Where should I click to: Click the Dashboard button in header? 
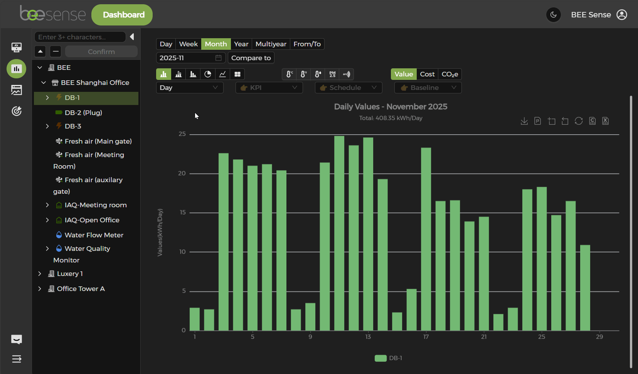tap(122, 15)
